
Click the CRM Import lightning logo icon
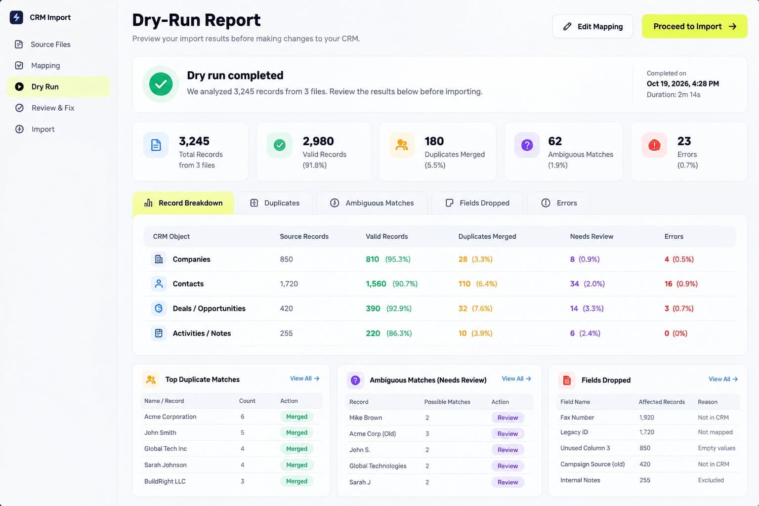[16, 17]
